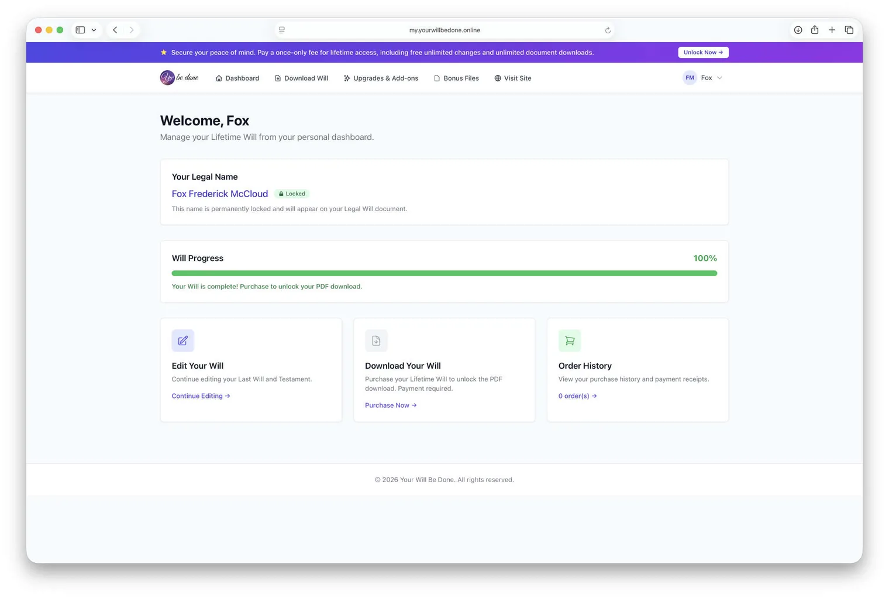889x598 pixels.
Task: Click the Unlock Now button
Action: coord(703,52)
